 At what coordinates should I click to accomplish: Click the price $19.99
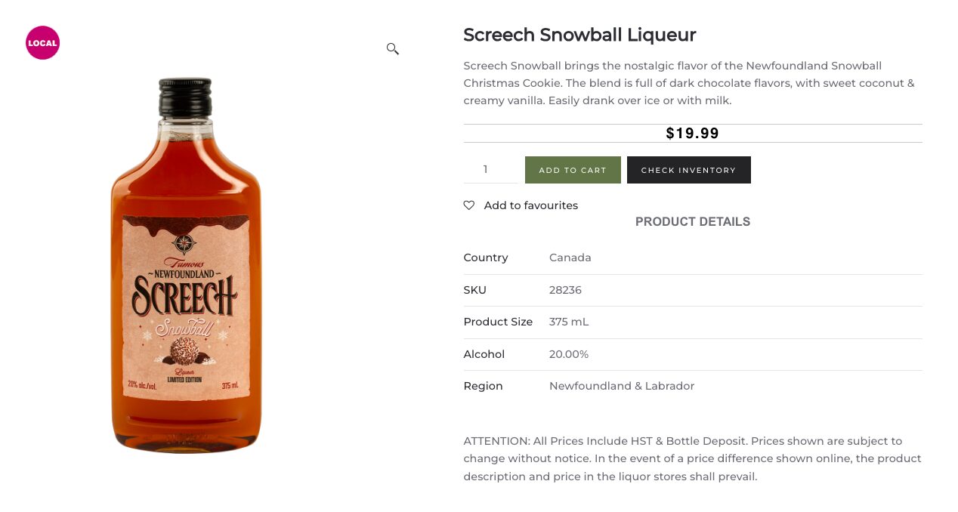pos(692,133)
